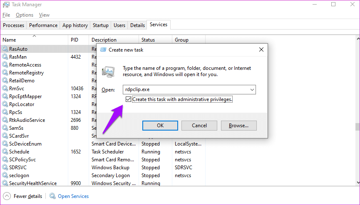The height and width of the screenshot is (205, 360).
Task: Open the Options menu
Action: point(25,15)
